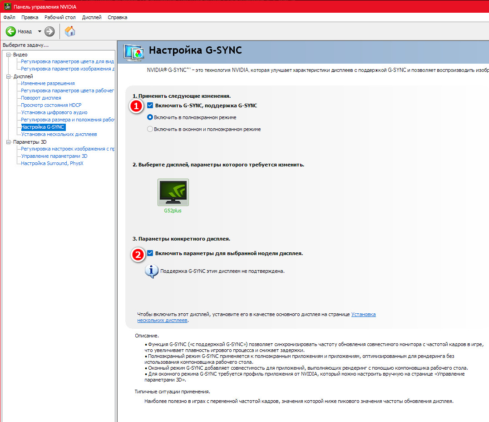Click the blue info icon about G-SYNC support
Viewport: 489px width, 422px height.
[151, 271]
